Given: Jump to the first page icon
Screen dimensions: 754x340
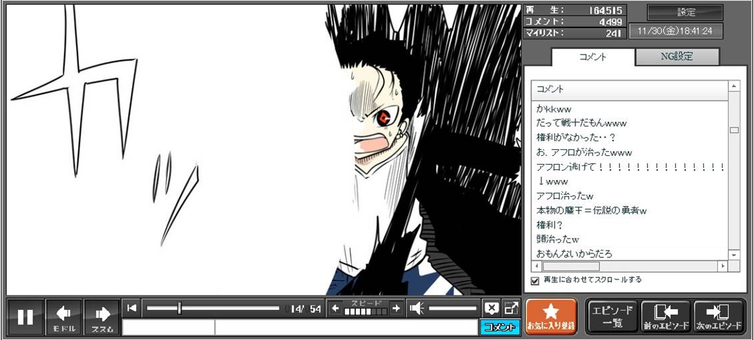Looking at the screenshot, I should (x=132, y=308).
